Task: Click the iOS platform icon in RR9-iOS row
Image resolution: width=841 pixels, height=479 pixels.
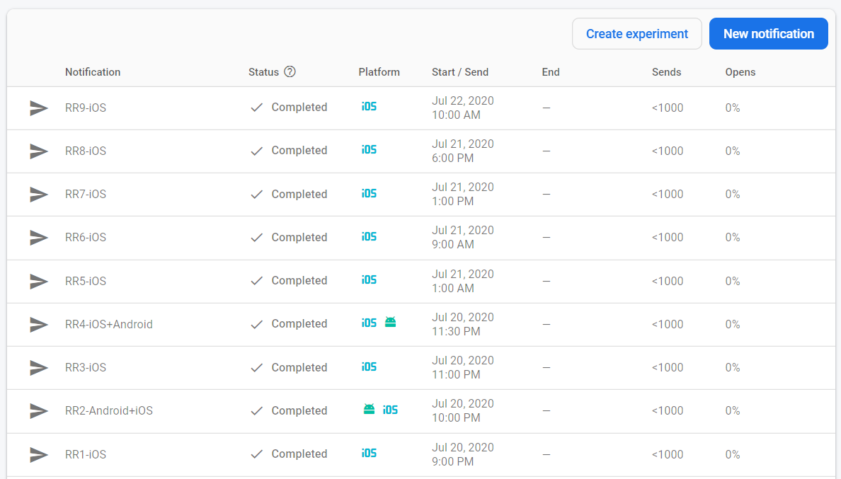Action: pos(369,107)
